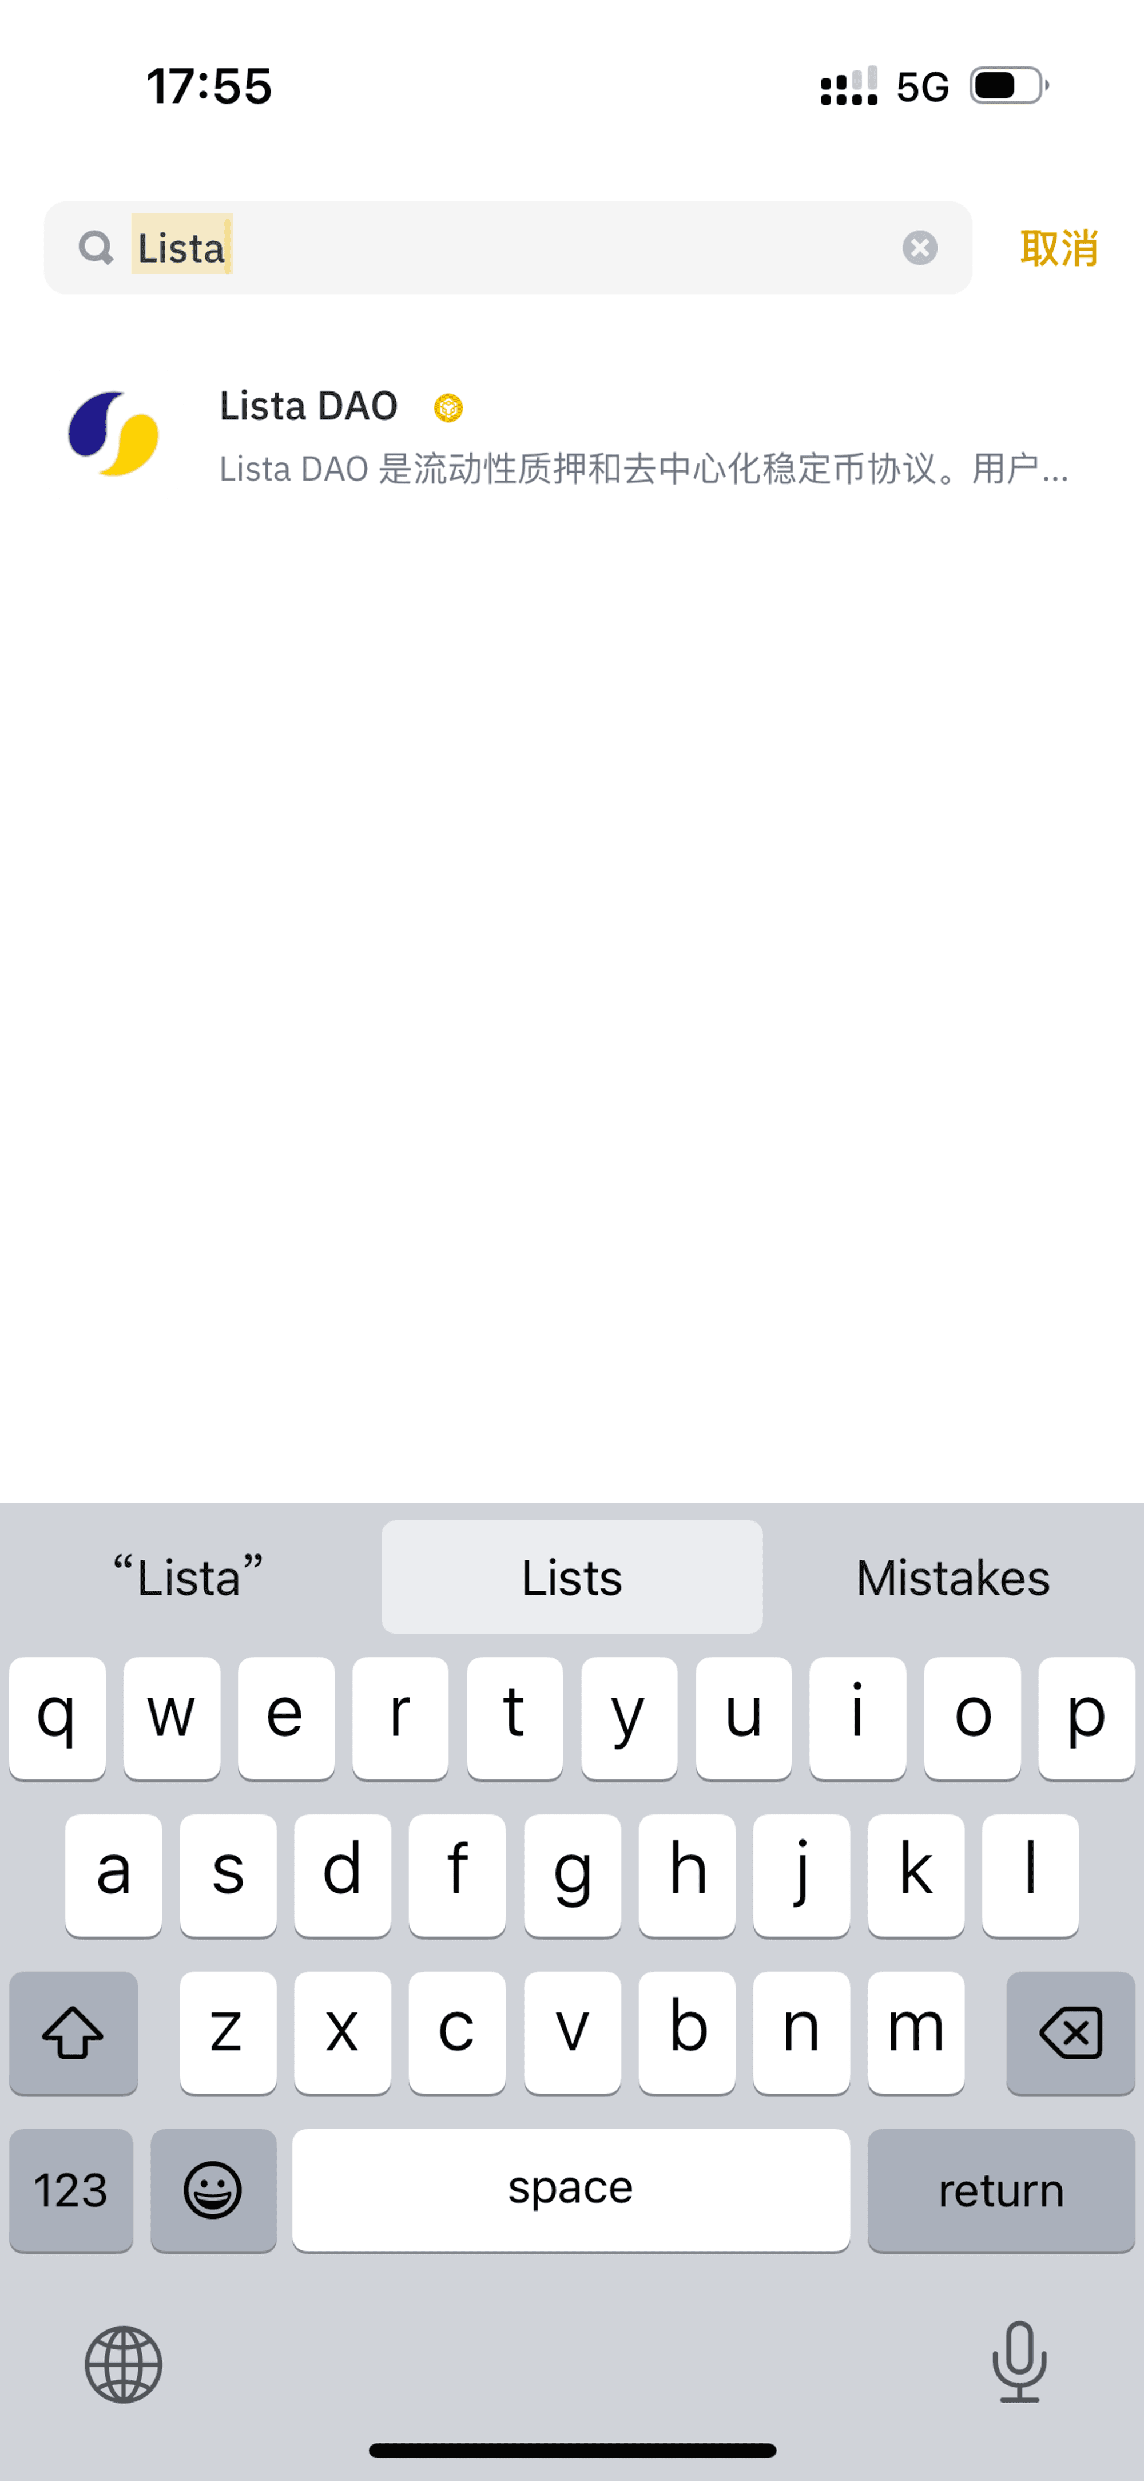Tap the letter m key
1144x2481 pixels.
(916, 2032)
